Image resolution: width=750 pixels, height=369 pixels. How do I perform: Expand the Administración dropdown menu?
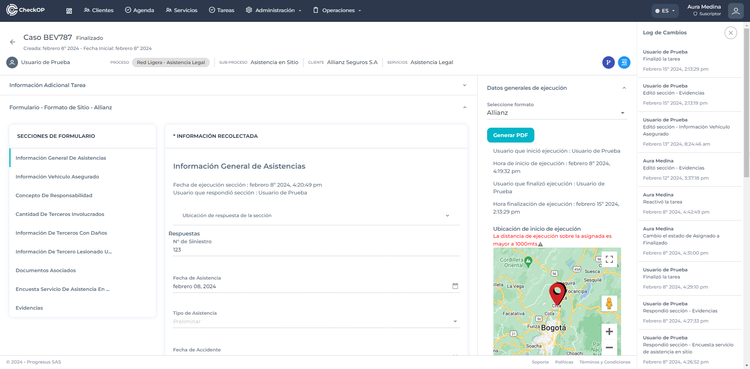coord(273,11)
